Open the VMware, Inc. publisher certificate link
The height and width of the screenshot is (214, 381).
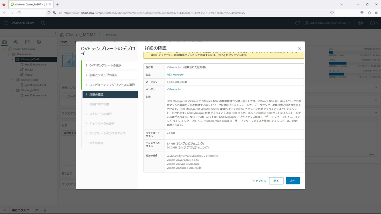[x=175, y=67]
